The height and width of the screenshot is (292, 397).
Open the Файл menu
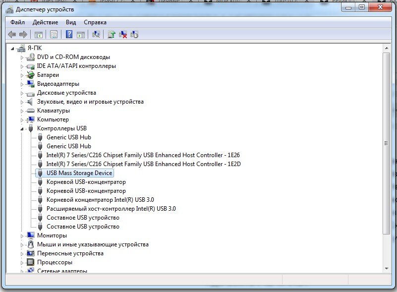pos(17,22)
